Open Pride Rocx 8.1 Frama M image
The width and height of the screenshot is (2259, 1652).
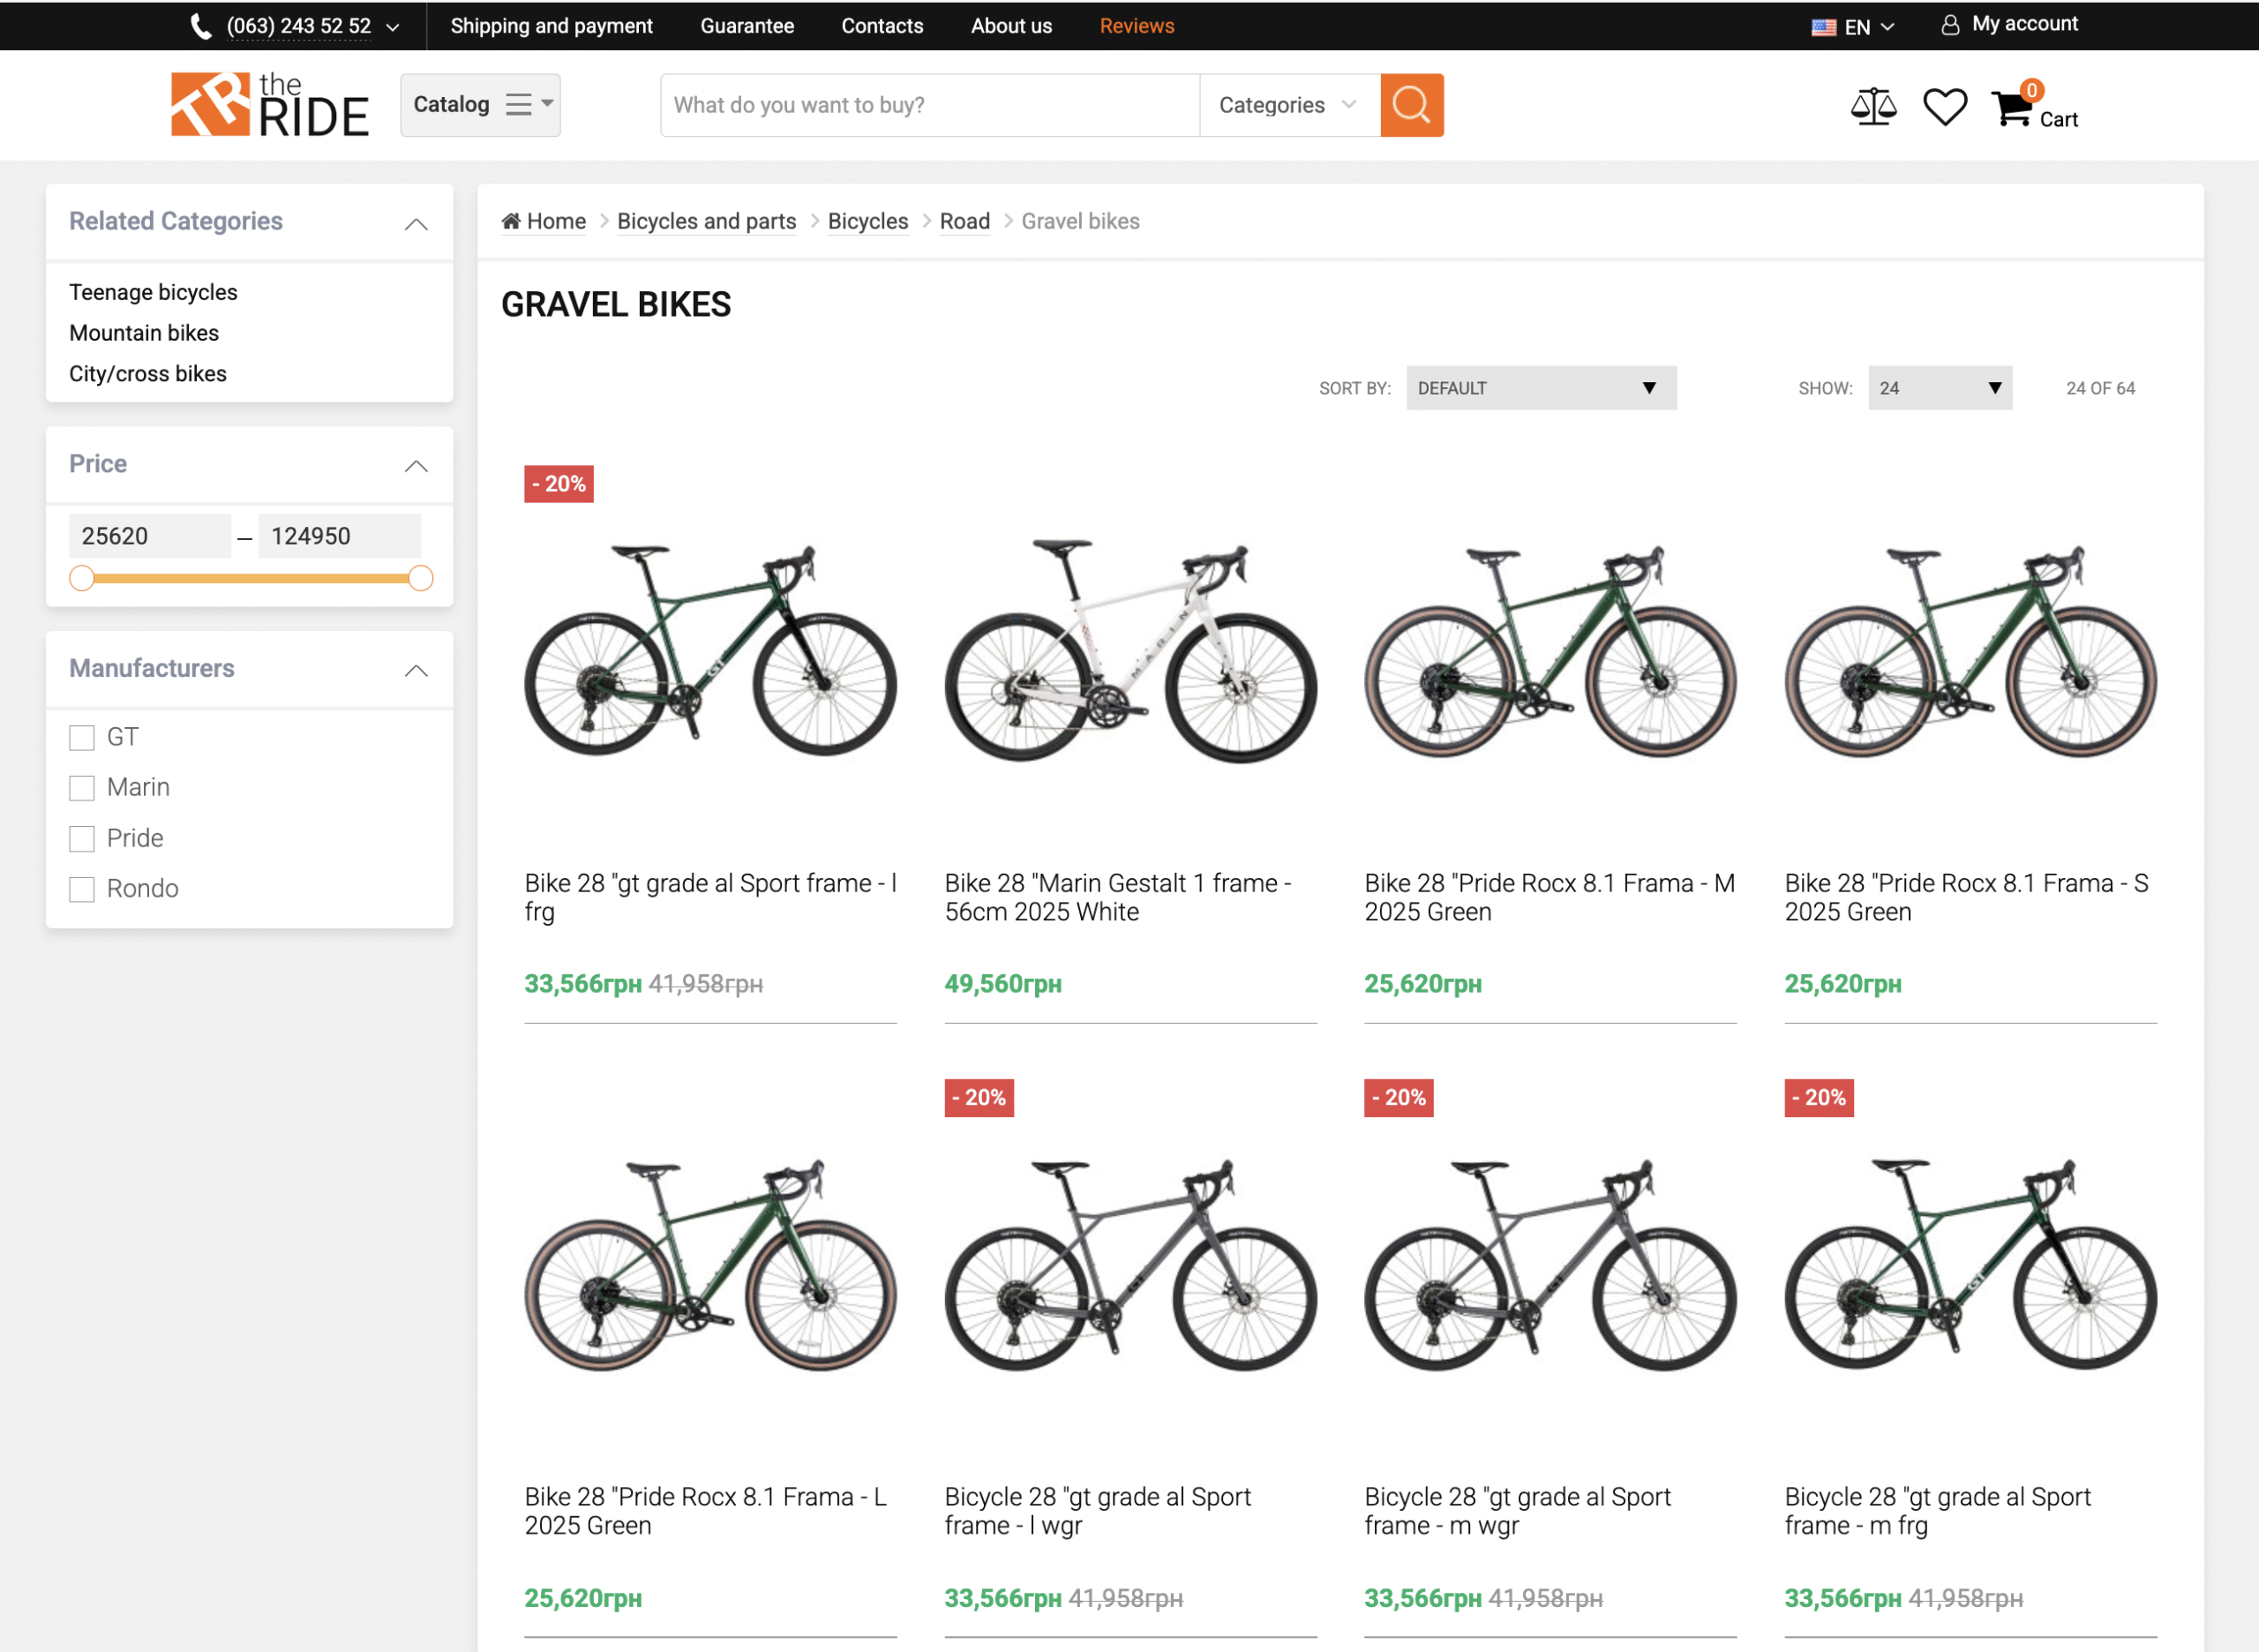coord(1550,650)
